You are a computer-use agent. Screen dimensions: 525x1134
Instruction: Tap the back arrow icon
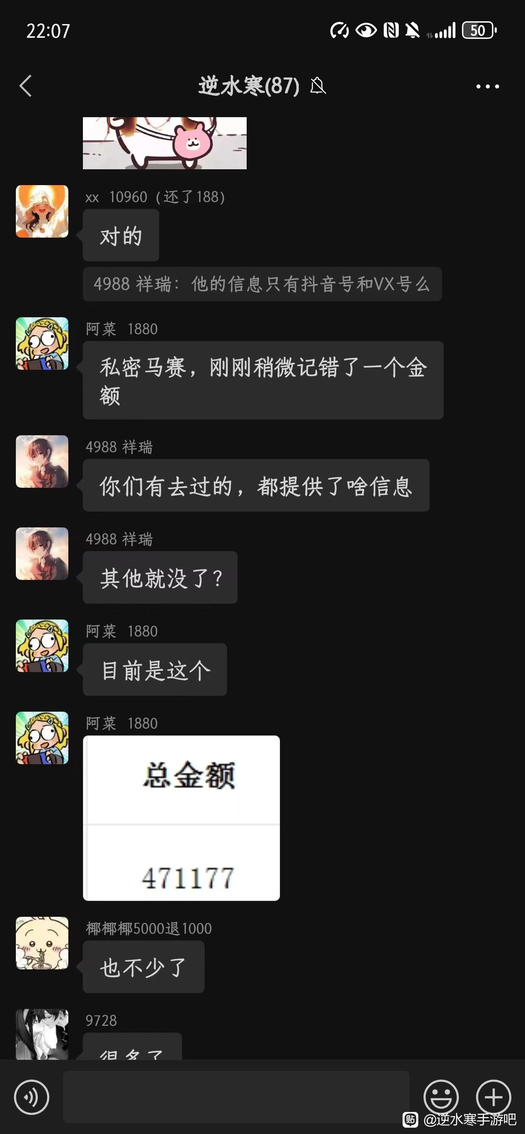point(25,85)
